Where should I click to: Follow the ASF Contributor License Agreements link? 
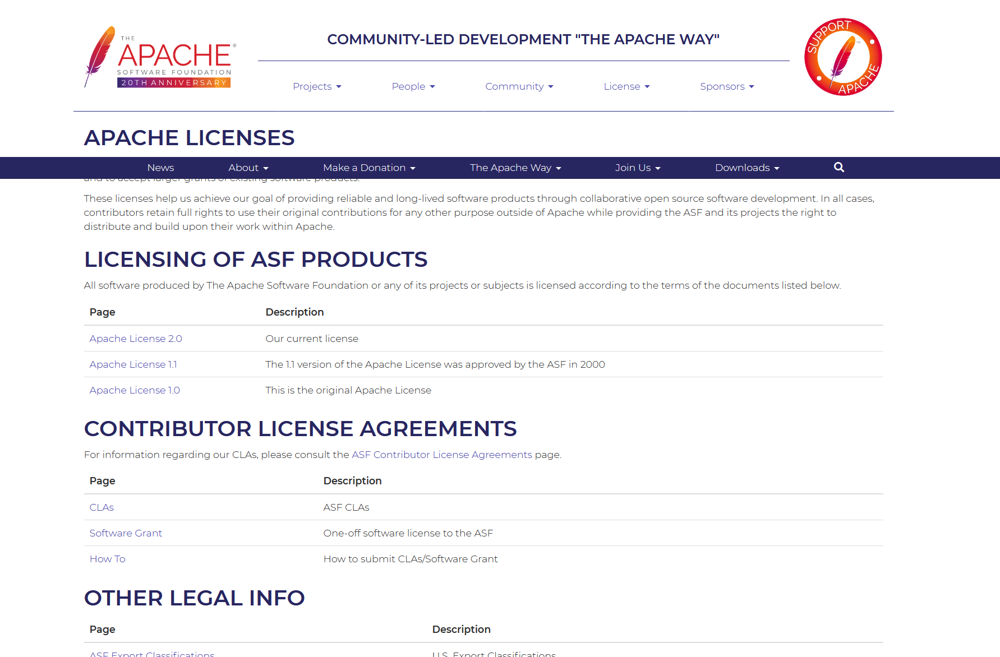tap(442, 455)
